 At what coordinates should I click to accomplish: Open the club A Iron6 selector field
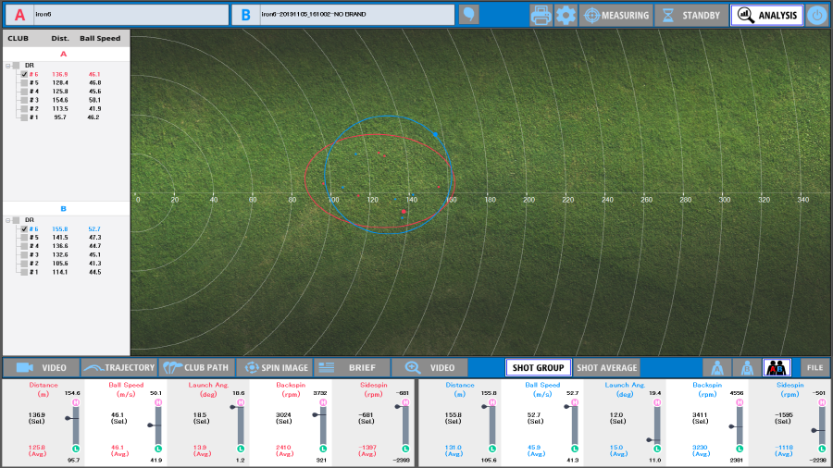pyautogui.click(x=130, y=15)
